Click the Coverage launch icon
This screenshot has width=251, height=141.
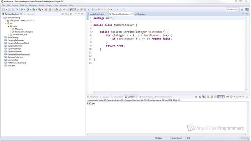(34, 9)
